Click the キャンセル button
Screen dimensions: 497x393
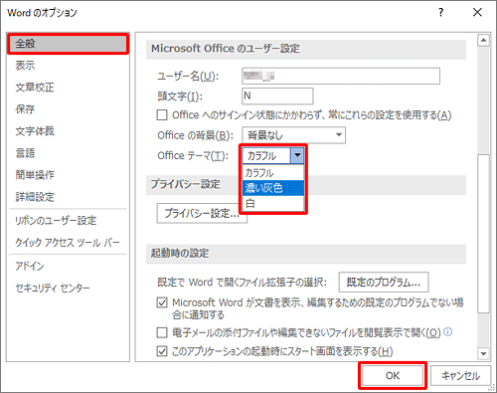tap(460, 375)
